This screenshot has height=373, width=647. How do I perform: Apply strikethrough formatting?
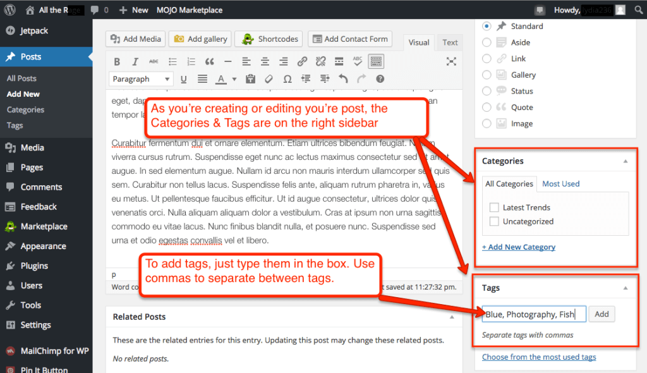coord(154,61)
